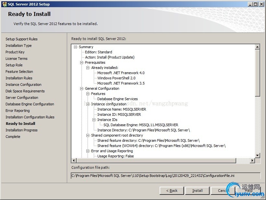Collapse Shared component root directory node
This screenshot has width=266, height=200.
tap(88, 135)
